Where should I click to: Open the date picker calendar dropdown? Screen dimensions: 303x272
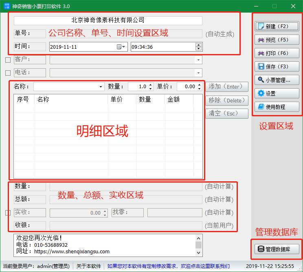121,47
